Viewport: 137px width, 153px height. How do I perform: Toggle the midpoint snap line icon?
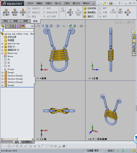coord(13,146)
